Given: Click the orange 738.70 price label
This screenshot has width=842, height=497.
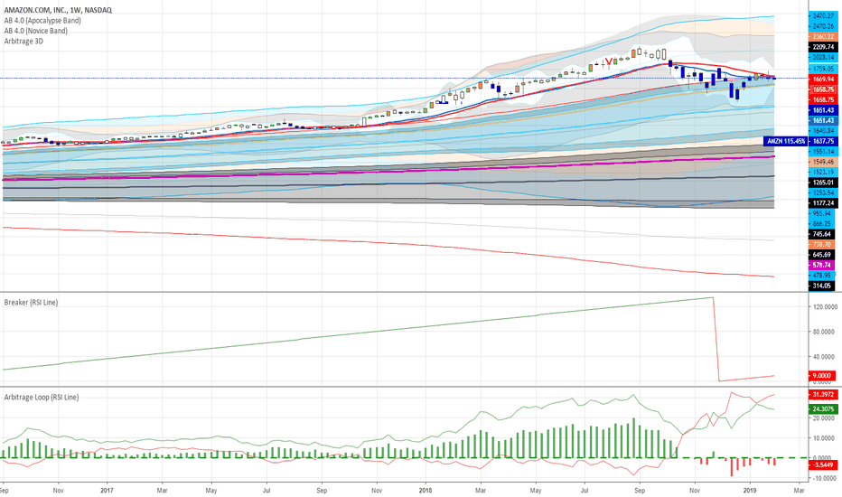Looking at the screenshot, I should pos(822,245).
